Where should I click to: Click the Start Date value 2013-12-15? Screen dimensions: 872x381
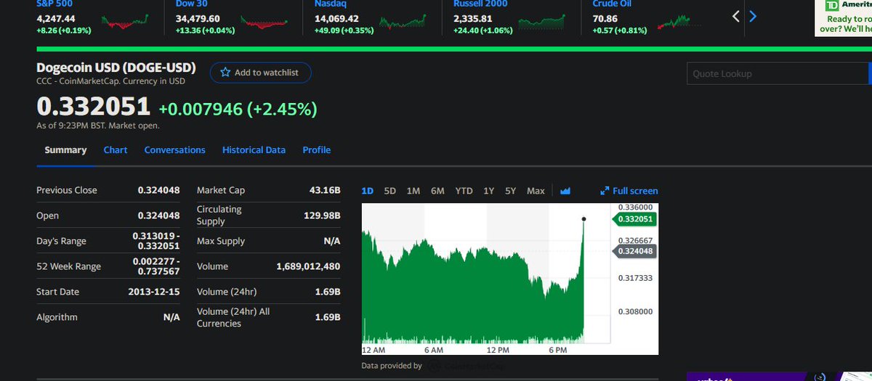pyautogui.click(x=154, y=292)
